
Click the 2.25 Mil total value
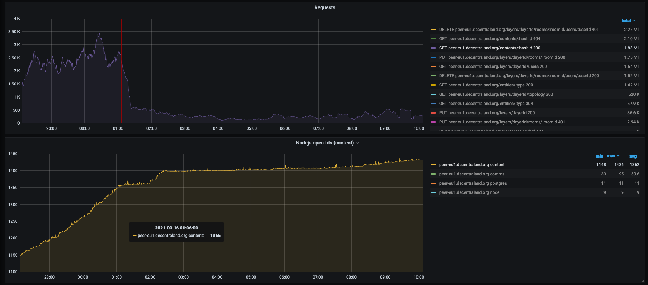632,30
